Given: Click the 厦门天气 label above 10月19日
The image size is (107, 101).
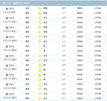Looking at the screenshot, I should coord(10,94).
